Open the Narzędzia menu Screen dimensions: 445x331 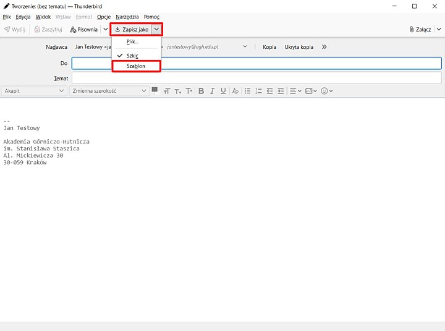[x=127, y=17]
